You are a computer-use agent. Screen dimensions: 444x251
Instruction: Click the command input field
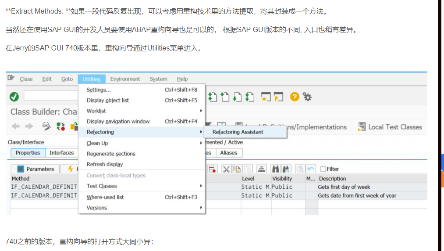51,96
